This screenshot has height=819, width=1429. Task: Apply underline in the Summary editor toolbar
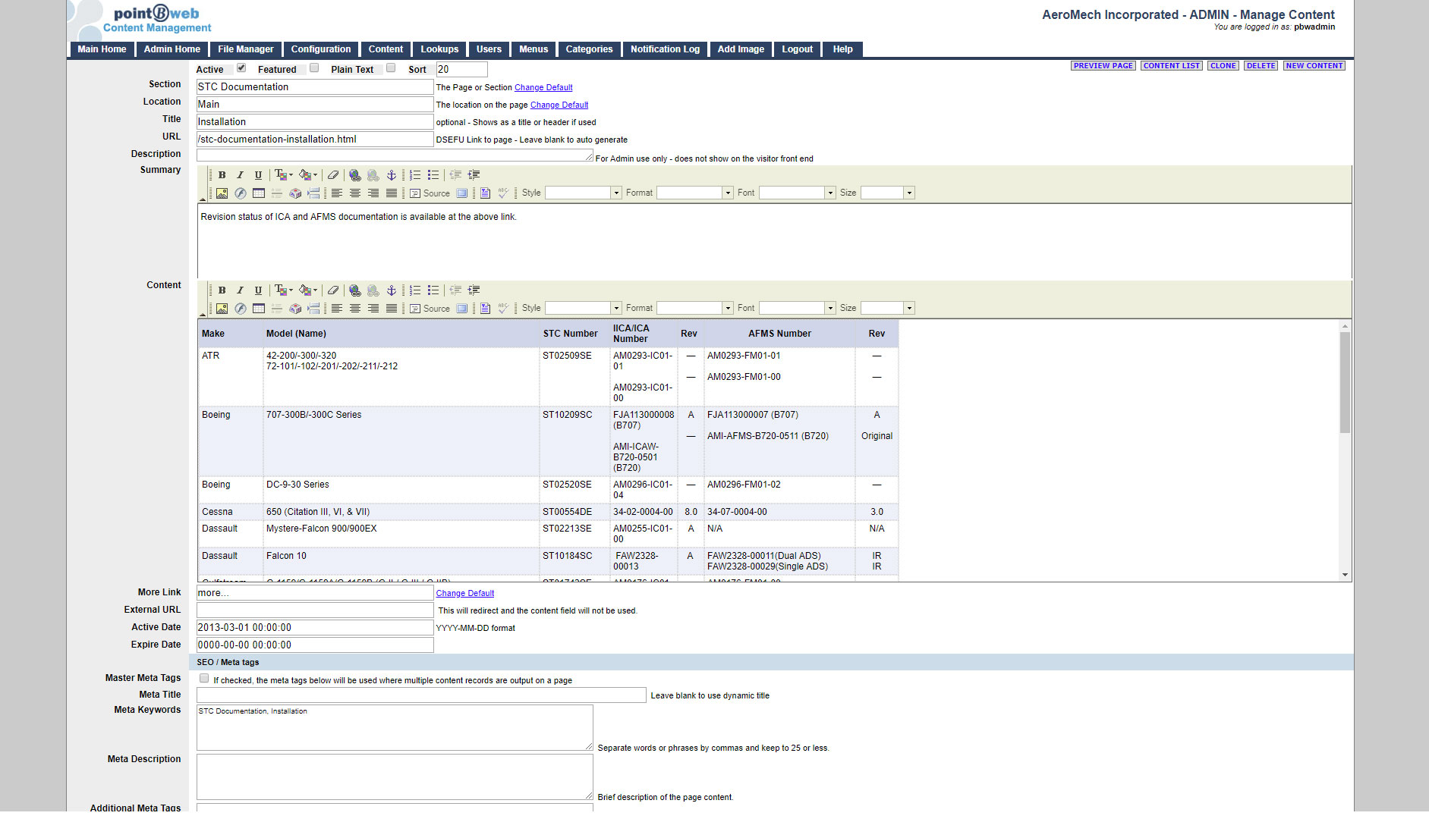(x=258, y=175)
